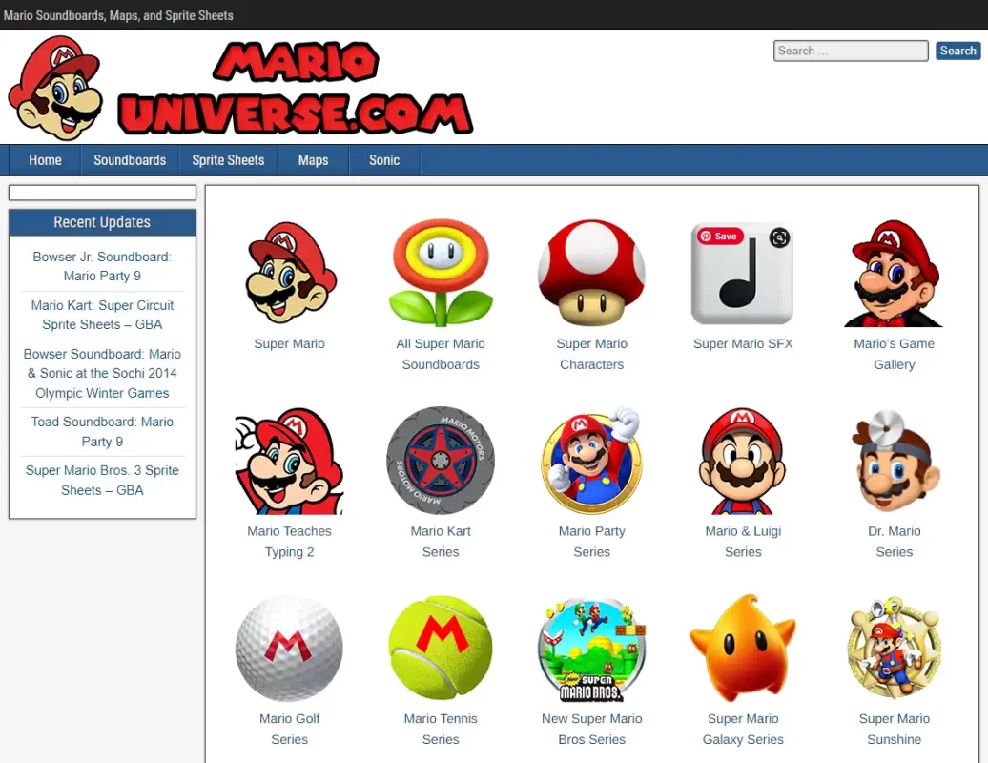This screenshot has height=763, width=988.
Task: Click 'Mario Kart Series' text link
Action: [441, 541]
